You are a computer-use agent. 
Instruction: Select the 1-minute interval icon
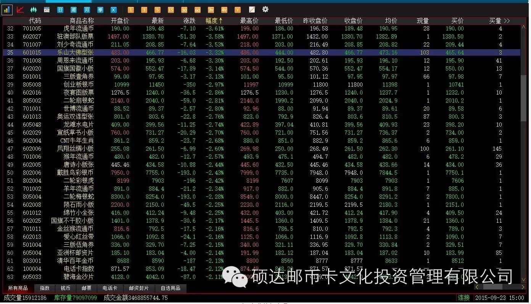tap(131, 10)
